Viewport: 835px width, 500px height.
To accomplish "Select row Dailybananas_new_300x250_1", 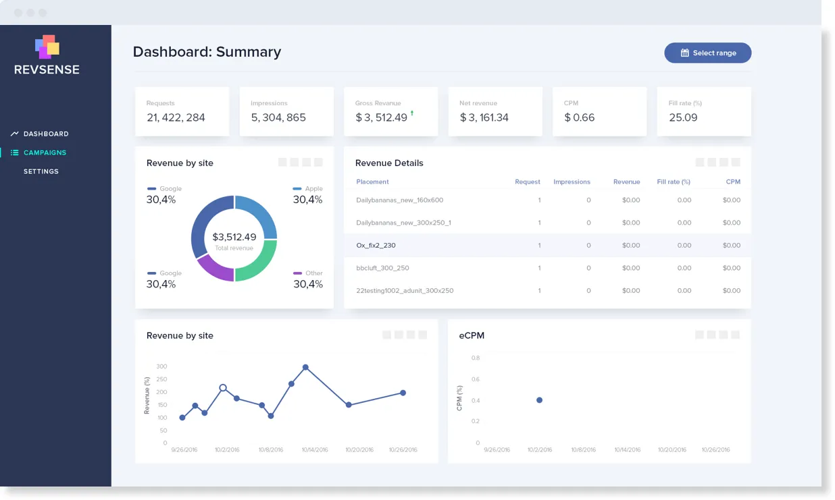I will [547, 223].
